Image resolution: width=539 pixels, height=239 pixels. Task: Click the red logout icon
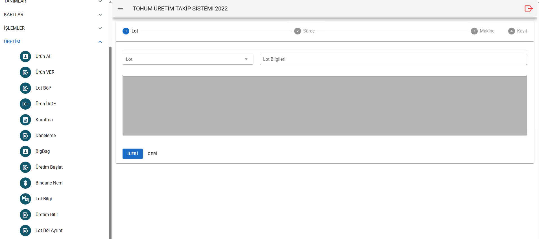[x=528, y=8]
